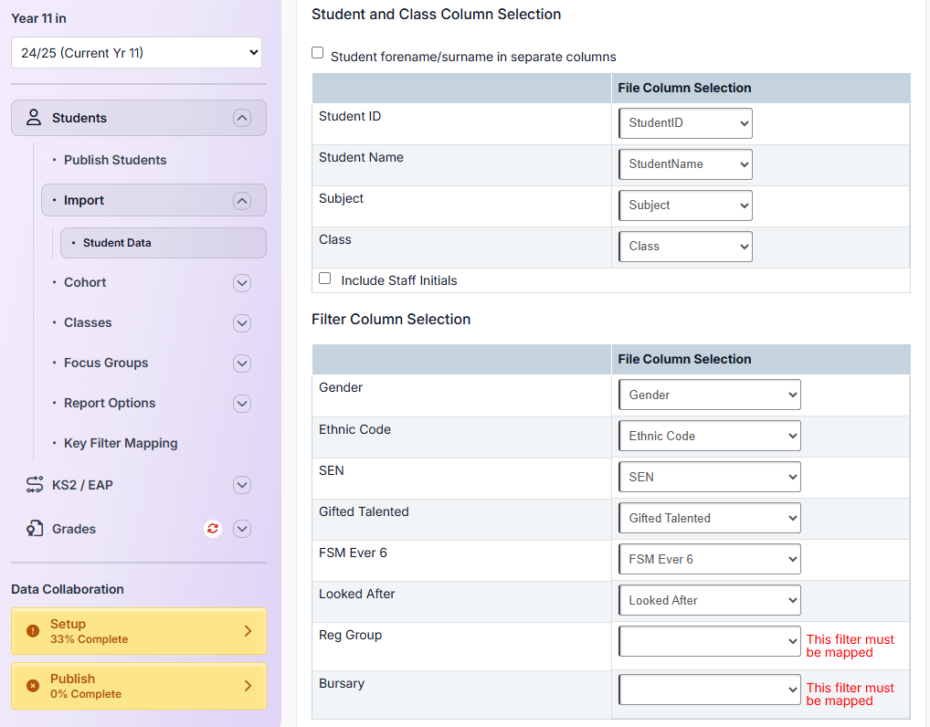Viewport: 930px width, 727px height.
Task: Collapse the Students section chevron
Action: pos(241,118)
